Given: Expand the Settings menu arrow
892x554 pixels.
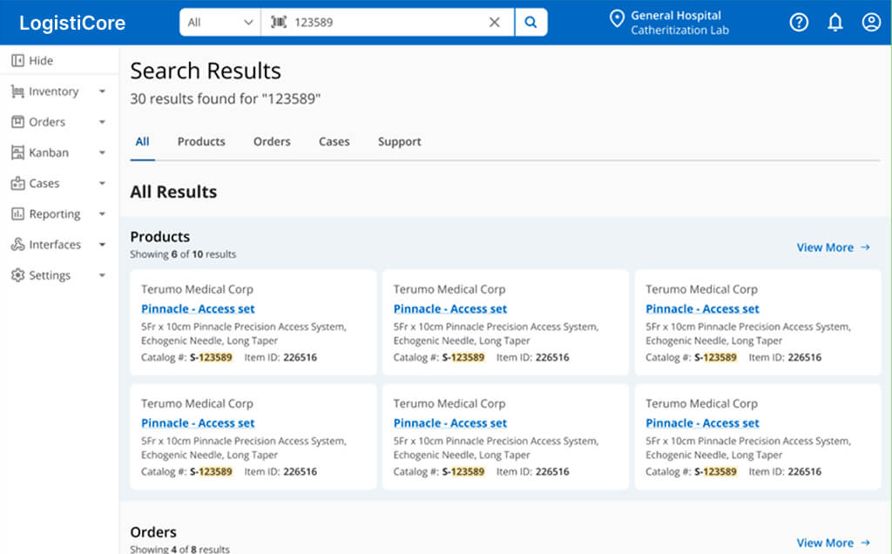Looking at the screenshot, I should (102, 276).
